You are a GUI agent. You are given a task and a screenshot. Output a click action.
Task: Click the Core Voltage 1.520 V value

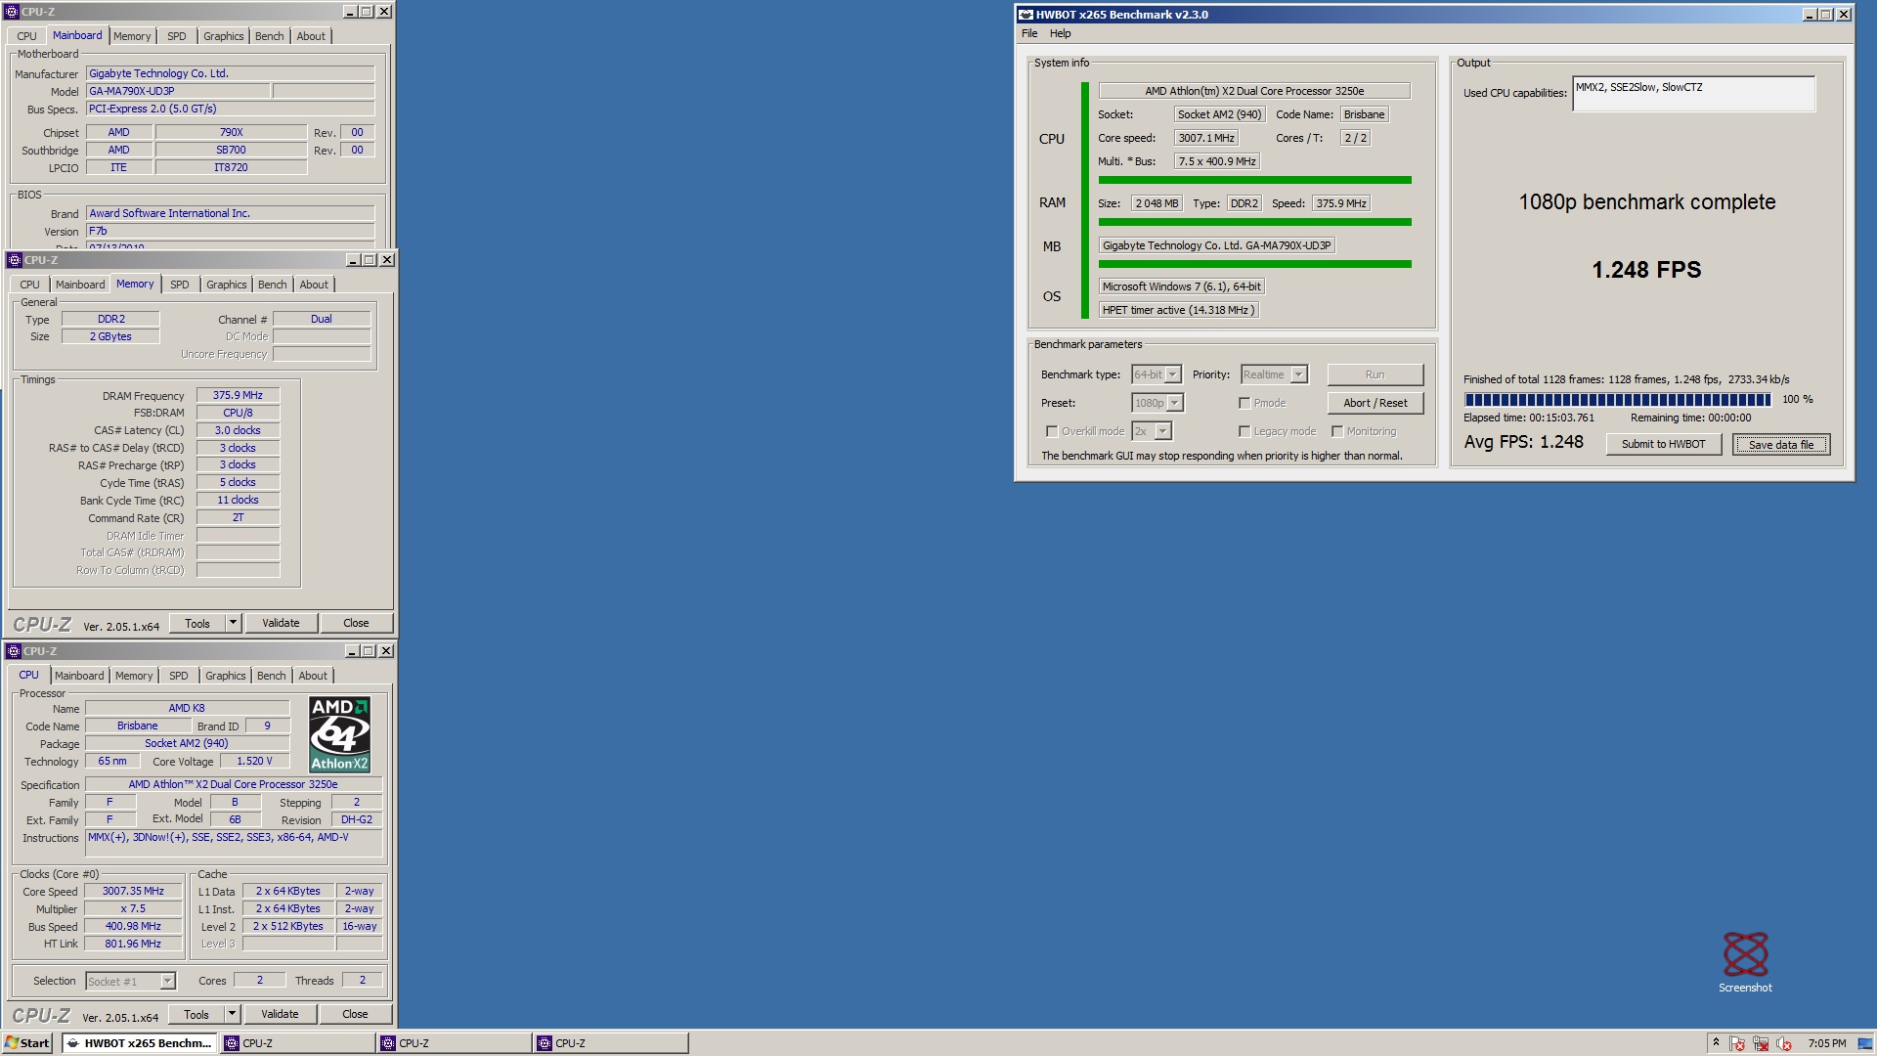point(254,761)
